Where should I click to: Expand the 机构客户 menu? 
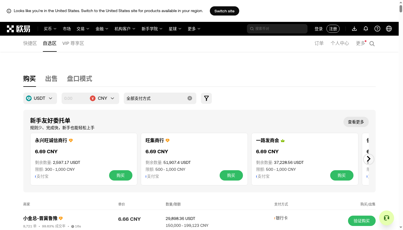tap(125, 29)
